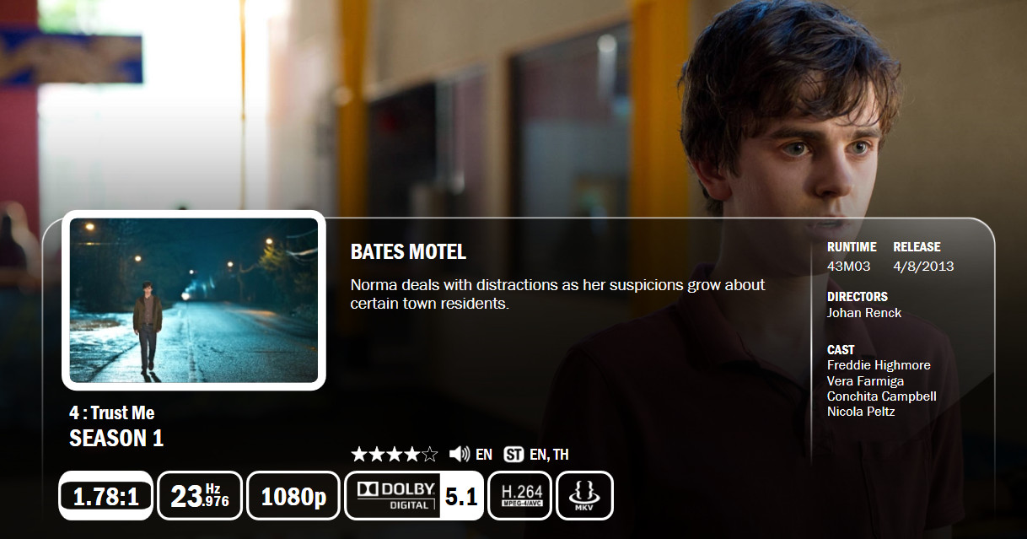The height and width of the screenshot is (539, 1027).
Task: Click the 23.976 Hz frame rate badge
Action: click(200, 496)
